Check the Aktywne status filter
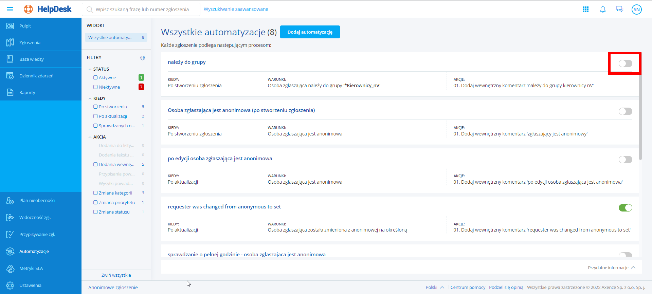Screen dimensions: 652x294 tap(95, 78)
